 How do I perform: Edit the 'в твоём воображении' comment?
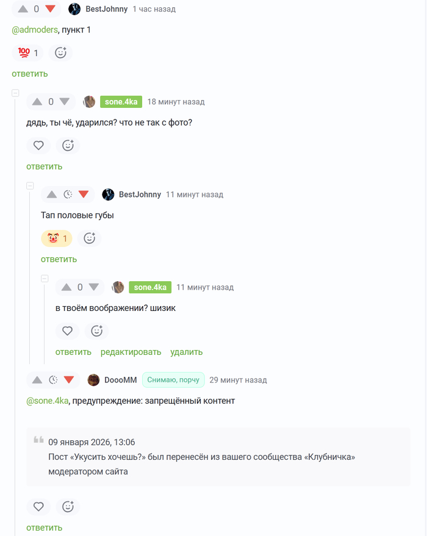tap(131, 352)
